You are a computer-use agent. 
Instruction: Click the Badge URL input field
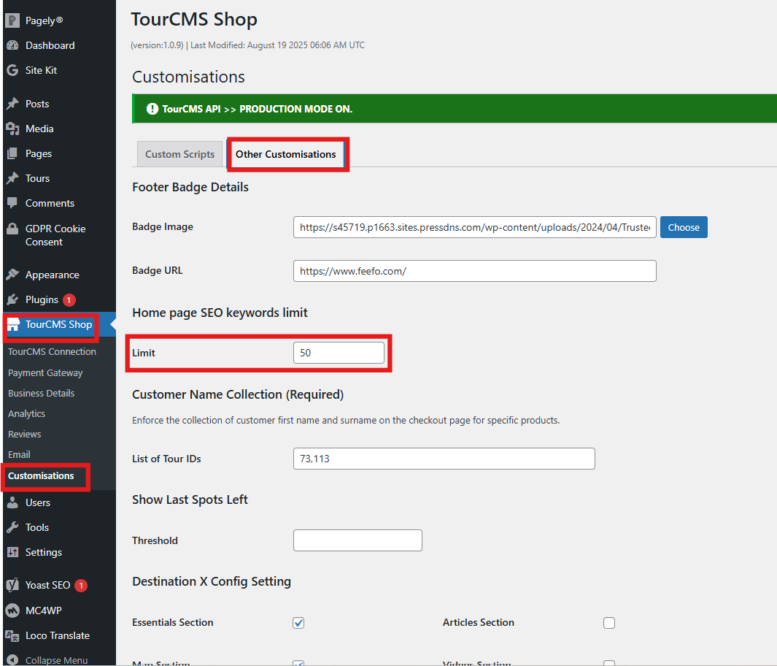[475, 271]
